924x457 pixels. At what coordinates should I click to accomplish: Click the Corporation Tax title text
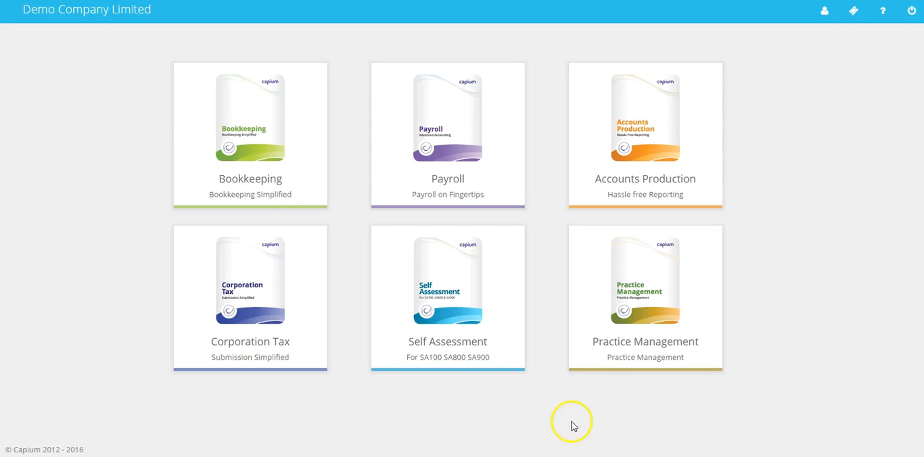[x=250, y=342]
